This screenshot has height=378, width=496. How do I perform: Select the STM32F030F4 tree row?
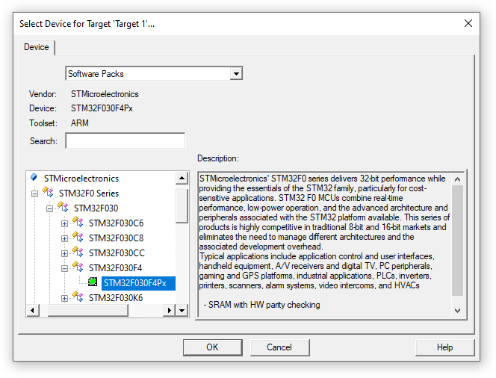(x=116, y=268)
